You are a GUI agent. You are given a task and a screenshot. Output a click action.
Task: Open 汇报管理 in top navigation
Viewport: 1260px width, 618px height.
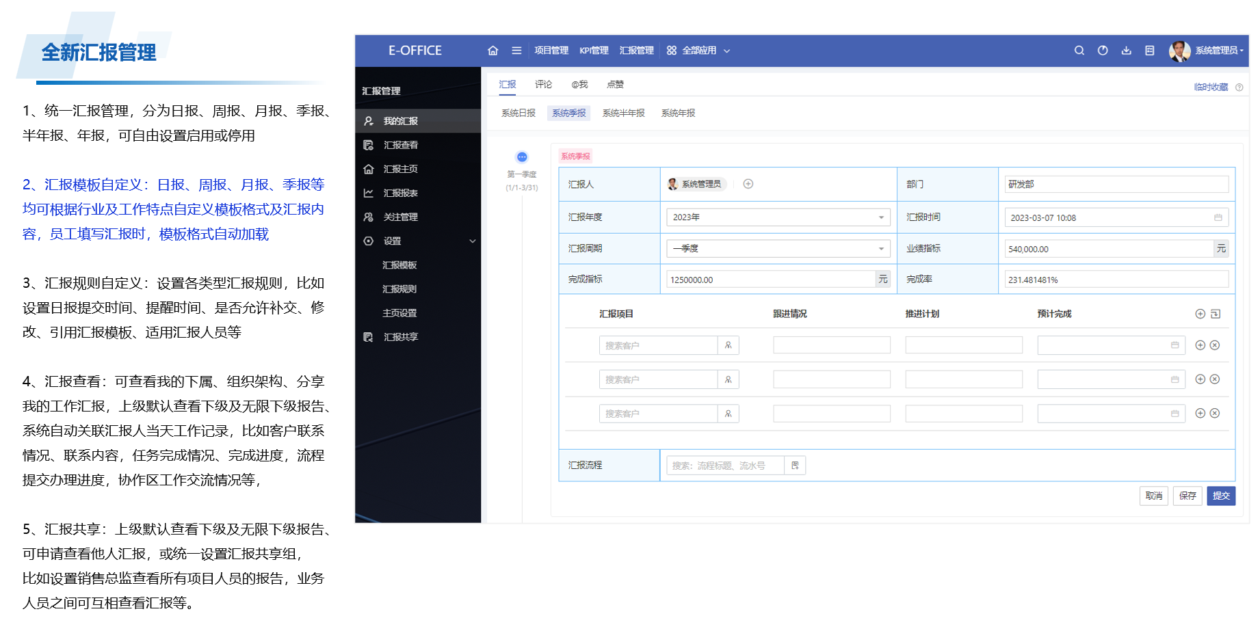coord(636,51)
